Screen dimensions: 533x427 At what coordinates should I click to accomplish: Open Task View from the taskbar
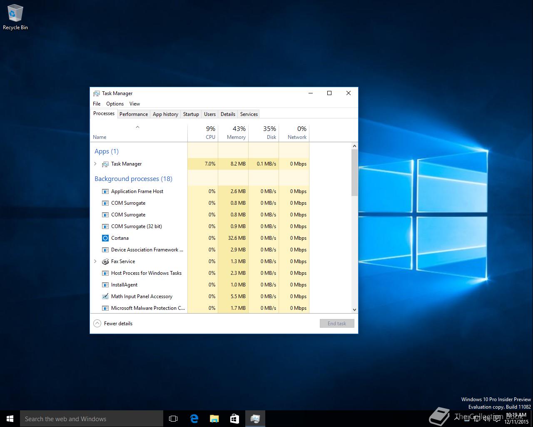pos(173,419)
